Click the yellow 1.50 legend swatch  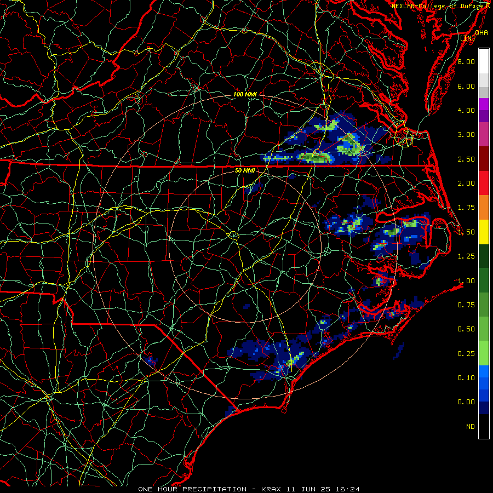(484, 232)
